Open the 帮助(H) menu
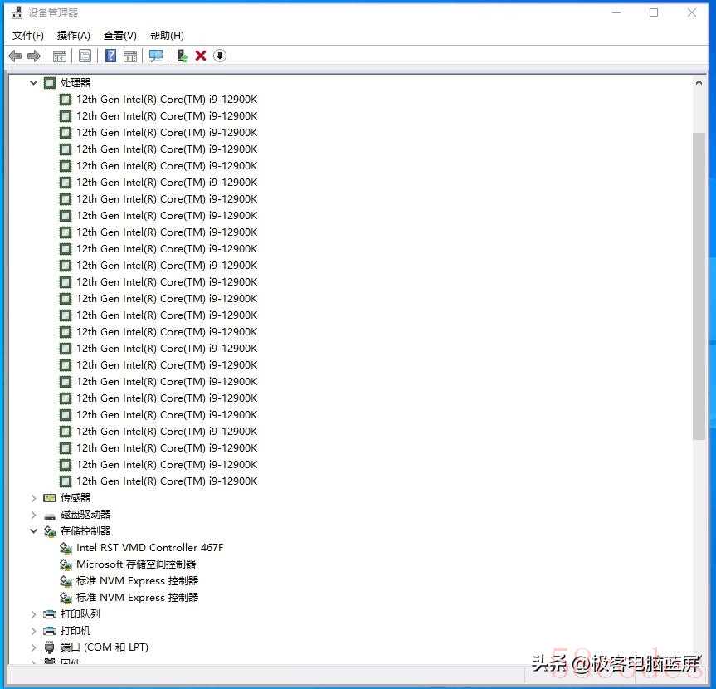Image resolution: width=716 pixels, height=689 pixels. click(167, 36)
